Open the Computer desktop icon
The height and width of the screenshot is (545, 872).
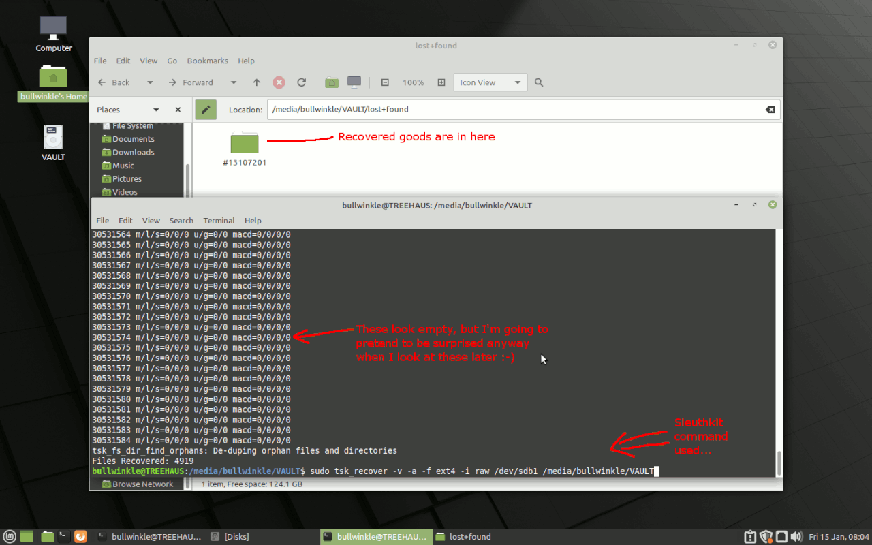click(54, 34)
